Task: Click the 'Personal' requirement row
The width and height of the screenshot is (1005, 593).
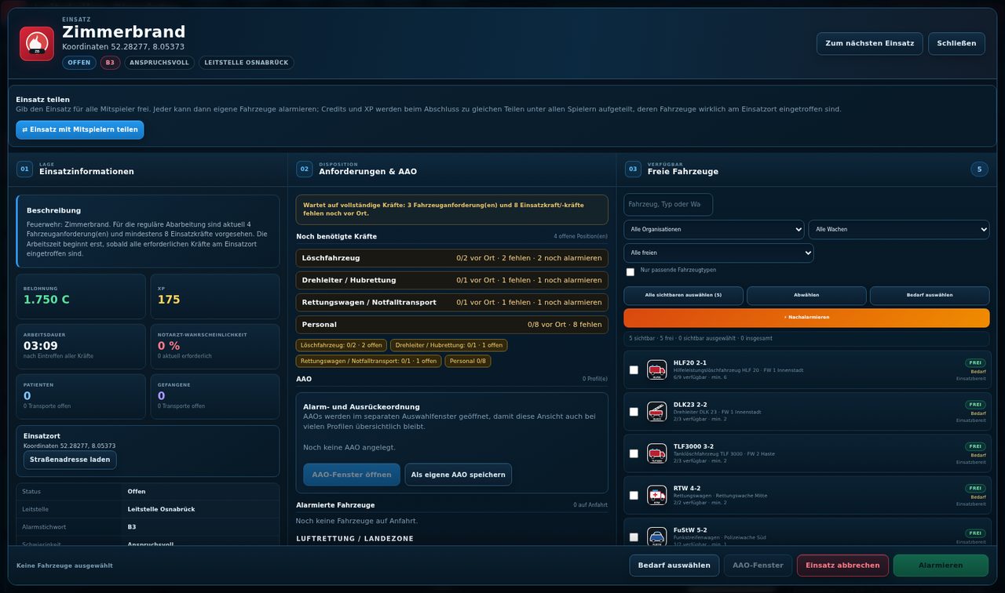Action: point(451,324)
